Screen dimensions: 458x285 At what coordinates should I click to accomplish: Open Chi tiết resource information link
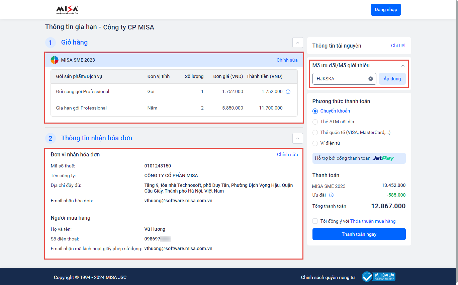pyautogui.click(x=398, y=46)
